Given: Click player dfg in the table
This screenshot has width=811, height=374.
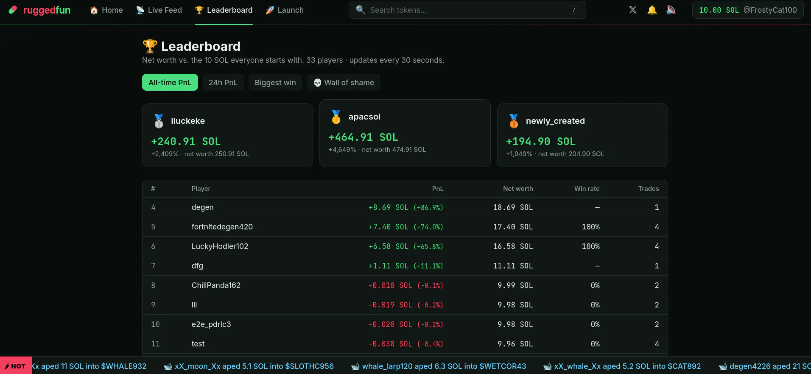Looking at the screenshot, I should (197, 266).
